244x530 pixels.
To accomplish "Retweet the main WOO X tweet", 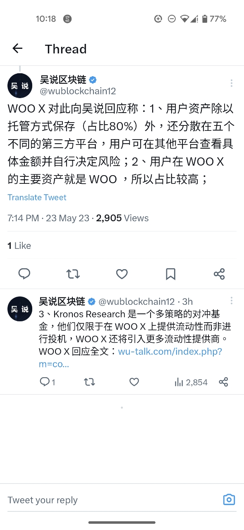I will 73,274.
